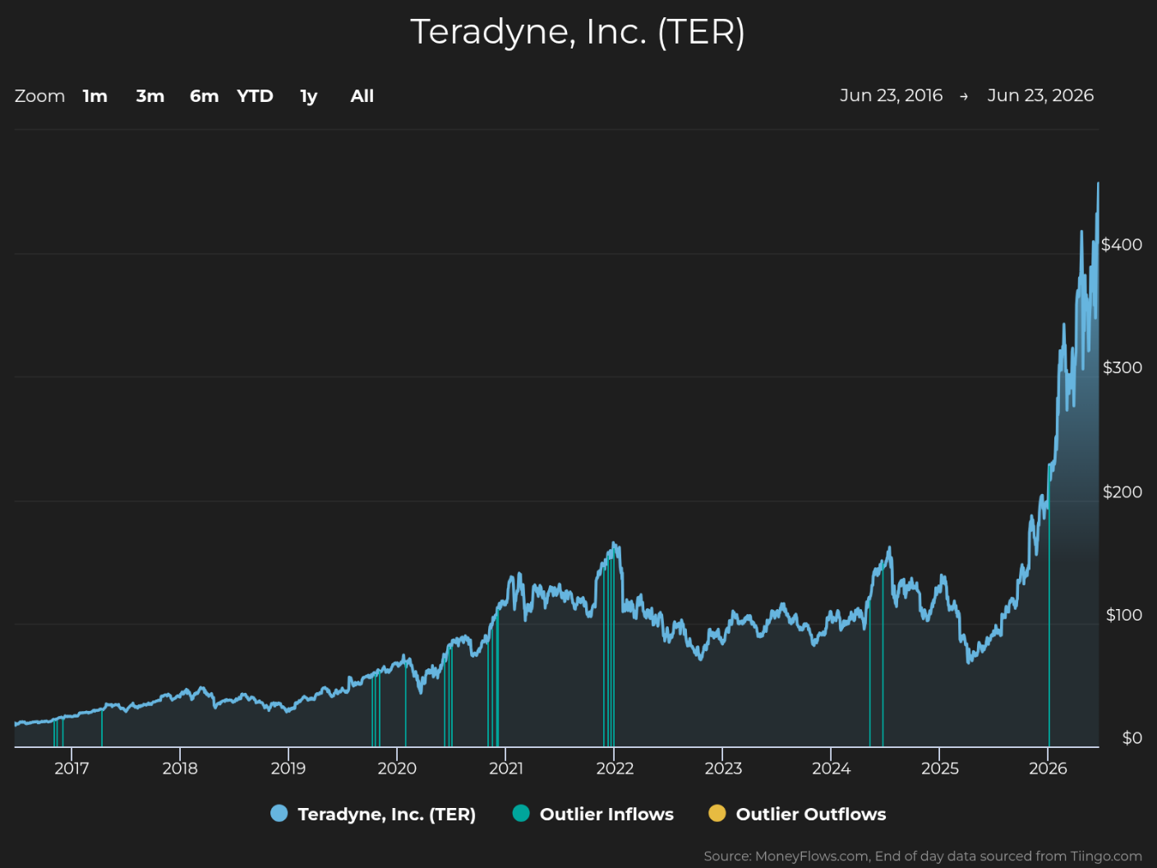Click the $200 y-axis label

click(1122, 492)
